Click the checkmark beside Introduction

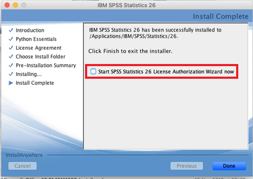pyautogui.click(x=11, y=30)
